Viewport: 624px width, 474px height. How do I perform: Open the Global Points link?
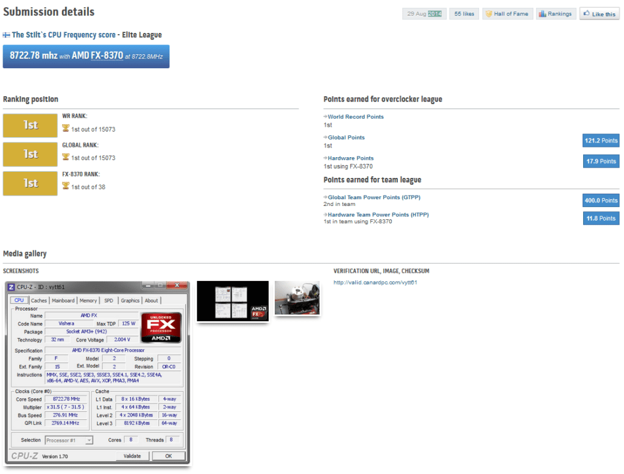coord(346,137)
